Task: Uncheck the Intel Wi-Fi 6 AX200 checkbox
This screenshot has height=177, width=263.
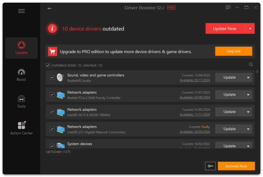Action: (52, 112)
